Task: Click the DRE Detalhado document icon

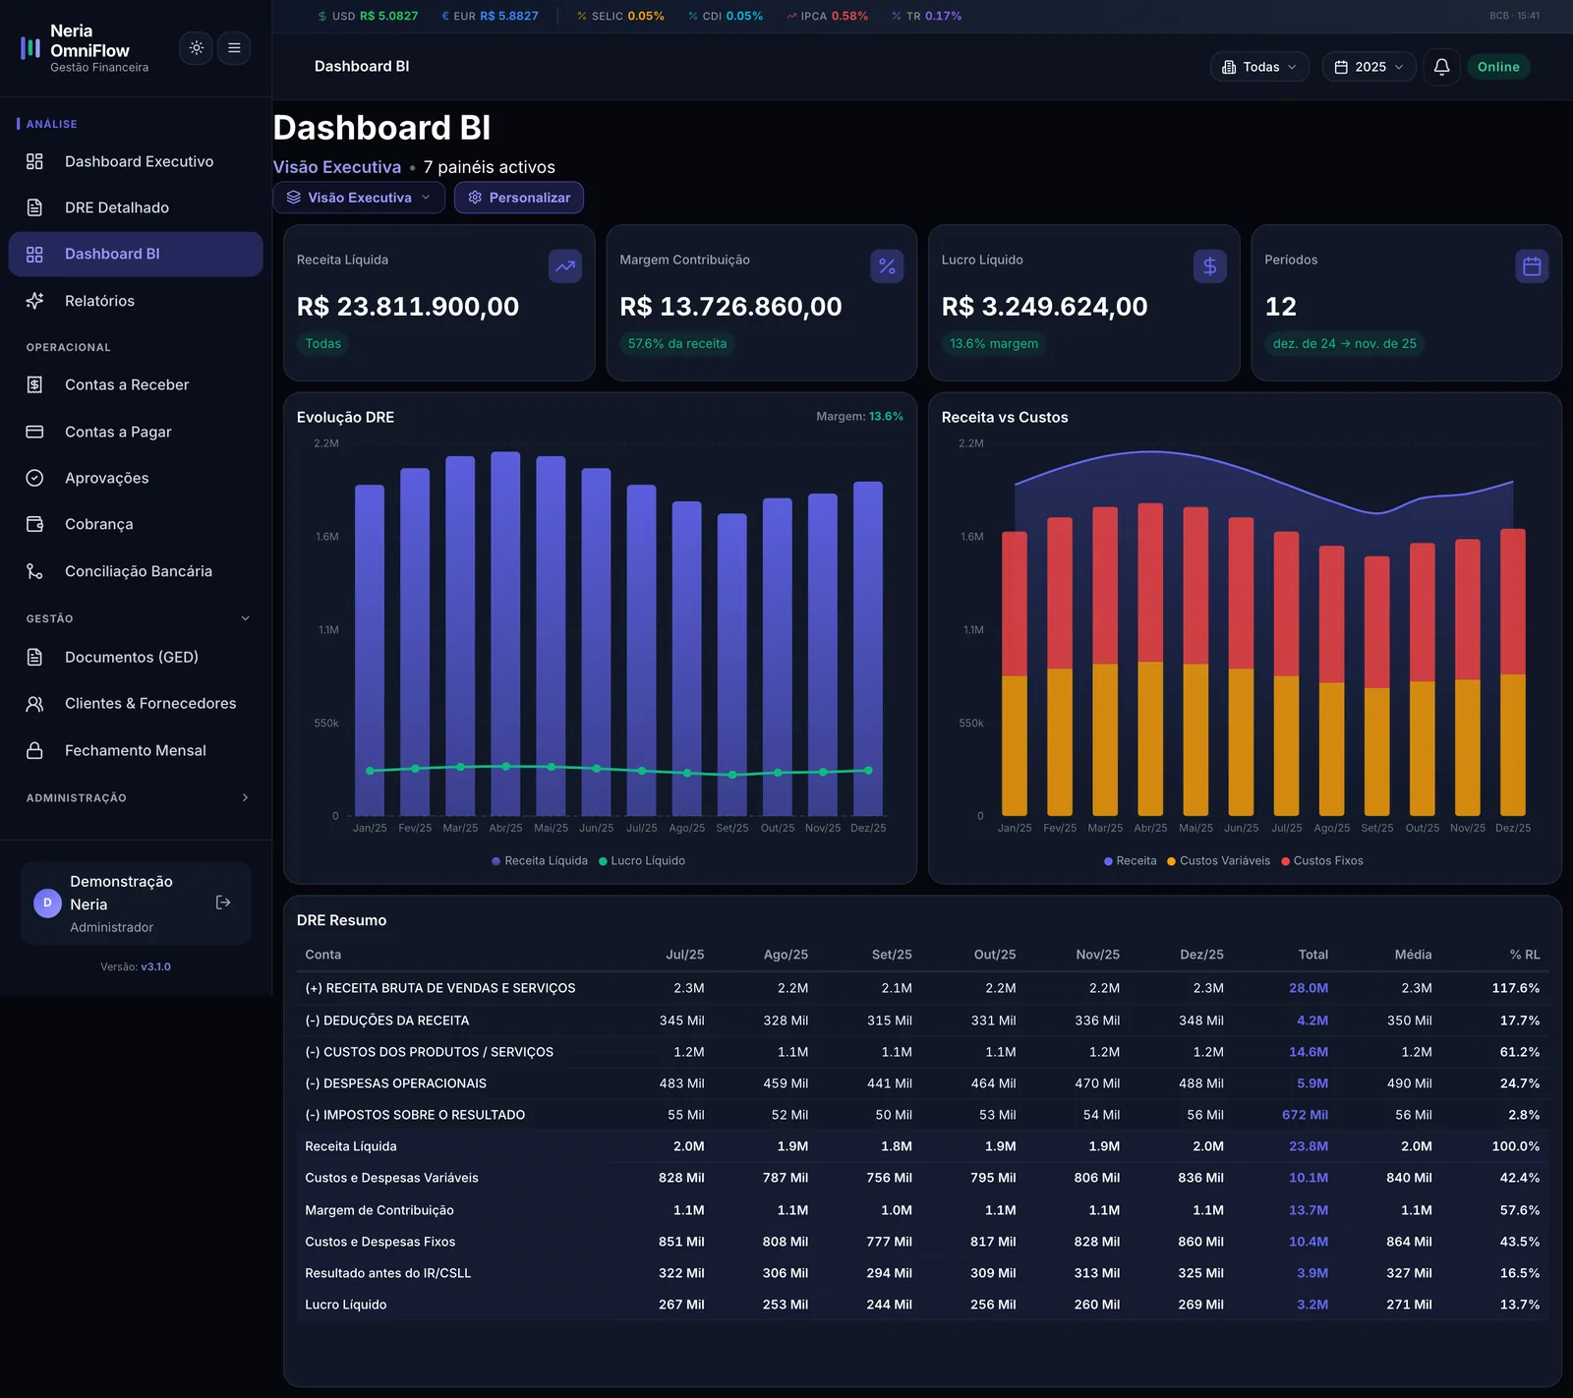Action: tap(34, 207)
